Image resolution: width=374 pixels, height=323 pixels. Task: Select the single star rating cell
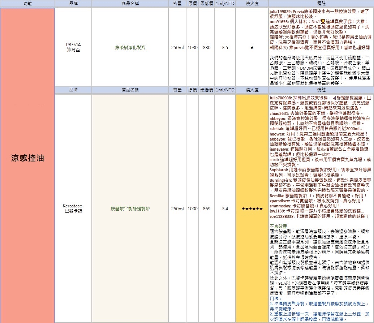pyautogui.click(x=252, y=47)
